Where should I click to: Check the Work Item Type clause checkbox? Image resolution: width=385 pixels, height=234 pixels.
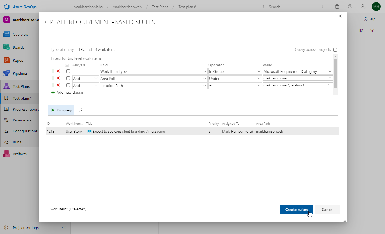(68, 71)
